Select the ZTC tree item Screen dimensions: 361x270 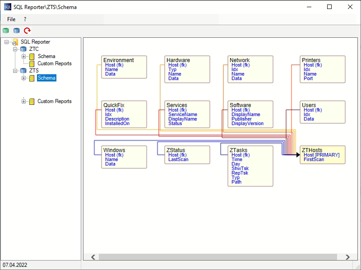[34, 49]
